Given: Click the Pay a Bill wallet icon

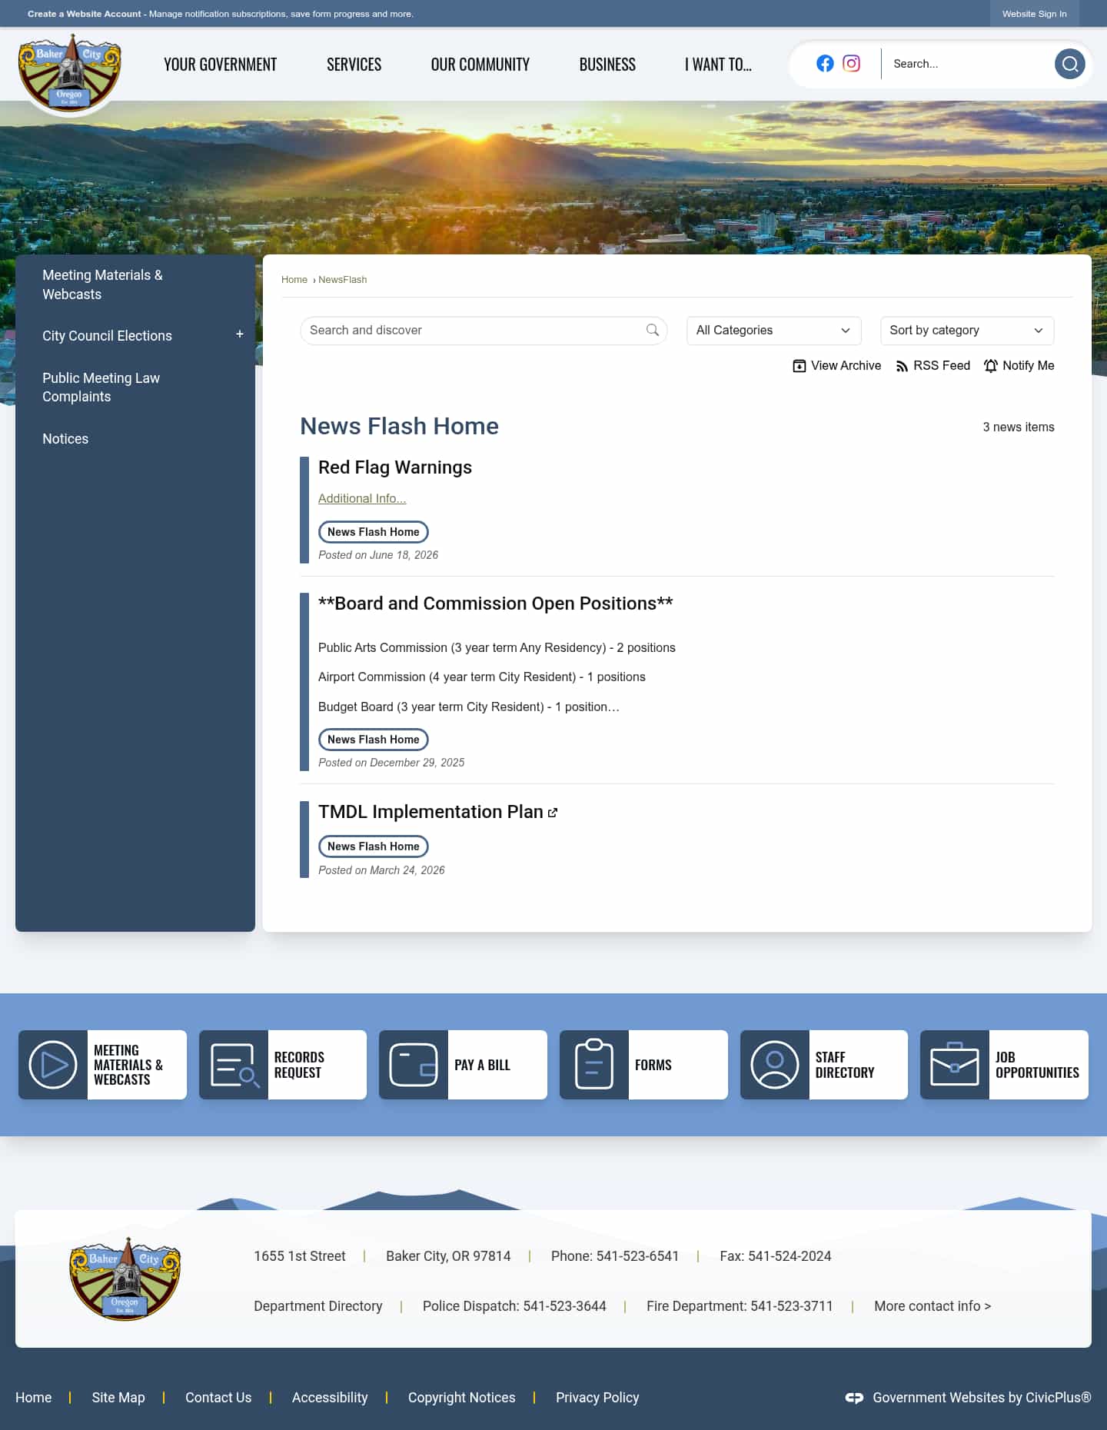Looking at the screenshot, I should coord(414,1065).
